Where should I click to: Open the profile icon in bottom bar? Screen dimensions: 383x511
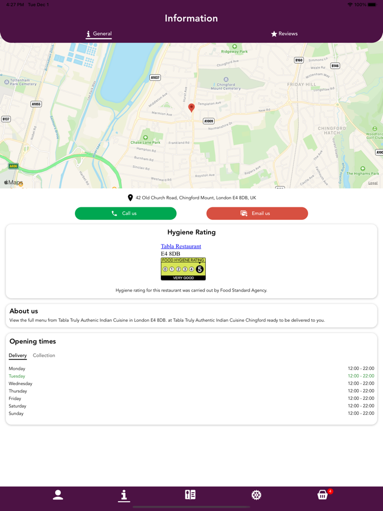(x=58, y=495)
